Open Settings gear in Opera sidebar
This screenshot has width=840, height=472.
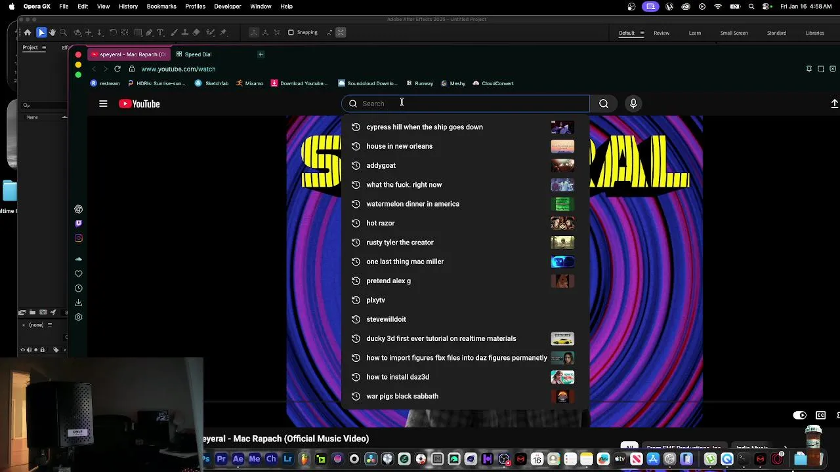point(79,317)
